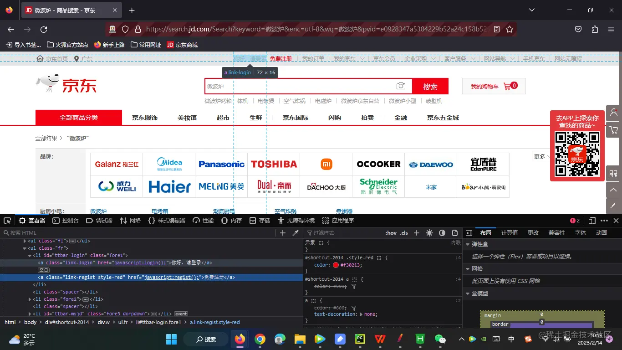The image size is (622, 350).
Task: Click the camera image-search icon in search box
Action: pos(401,86)
